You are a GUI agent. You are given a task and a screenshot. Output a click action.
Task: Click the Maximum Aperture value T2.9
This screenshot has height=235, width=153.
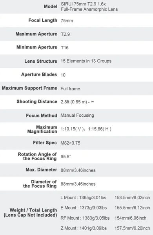[x=65, y=34]
